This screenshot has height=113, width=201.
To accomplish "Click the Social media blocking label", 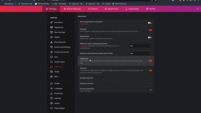I will pyautogui.click(x=62, y=47).
